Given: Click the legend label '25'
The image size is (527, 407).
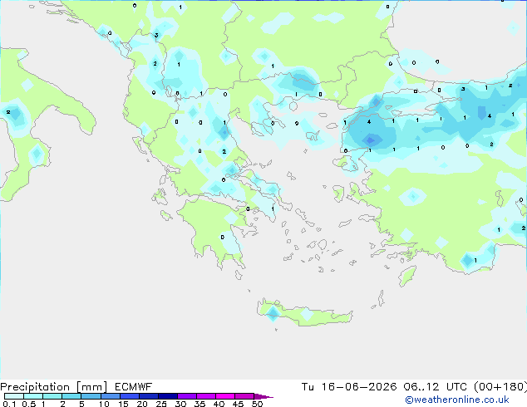Looking at the screenshot, I should (161, 404).
